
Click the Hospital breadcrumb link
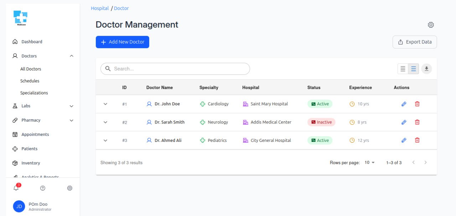coord(100,8)
